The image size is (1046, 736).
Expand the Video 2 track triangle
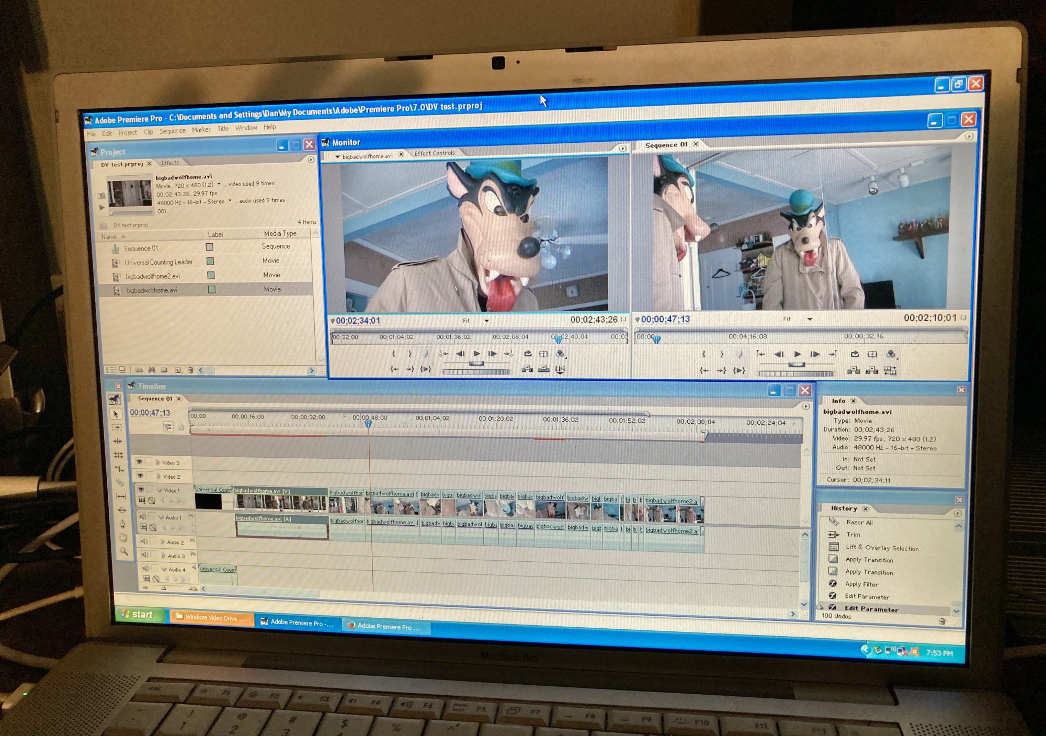(x=158, y=477)
